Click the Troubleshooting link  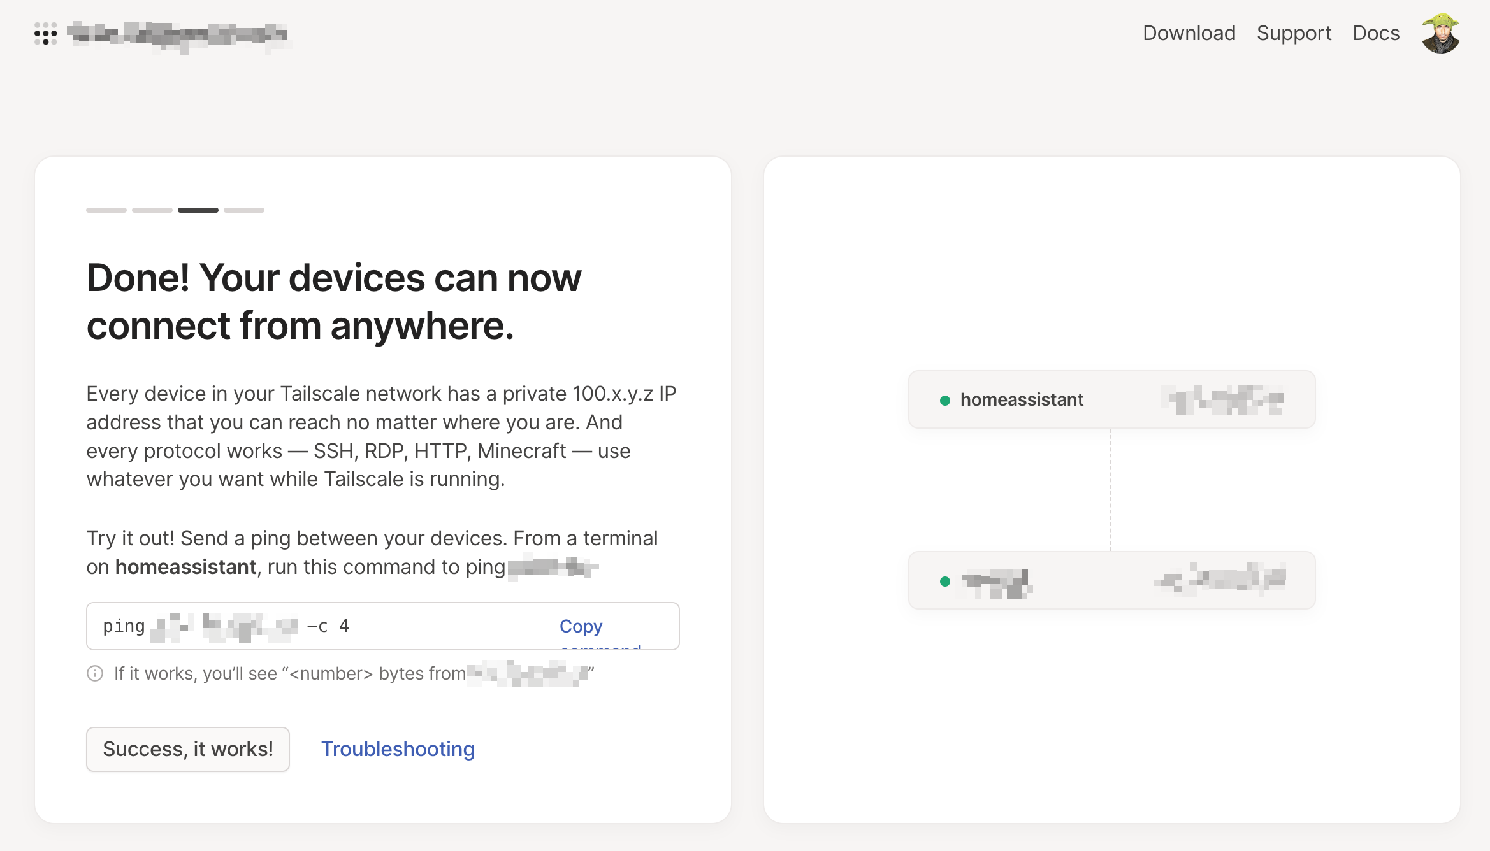pyautogui.click(x=397, y=748)
